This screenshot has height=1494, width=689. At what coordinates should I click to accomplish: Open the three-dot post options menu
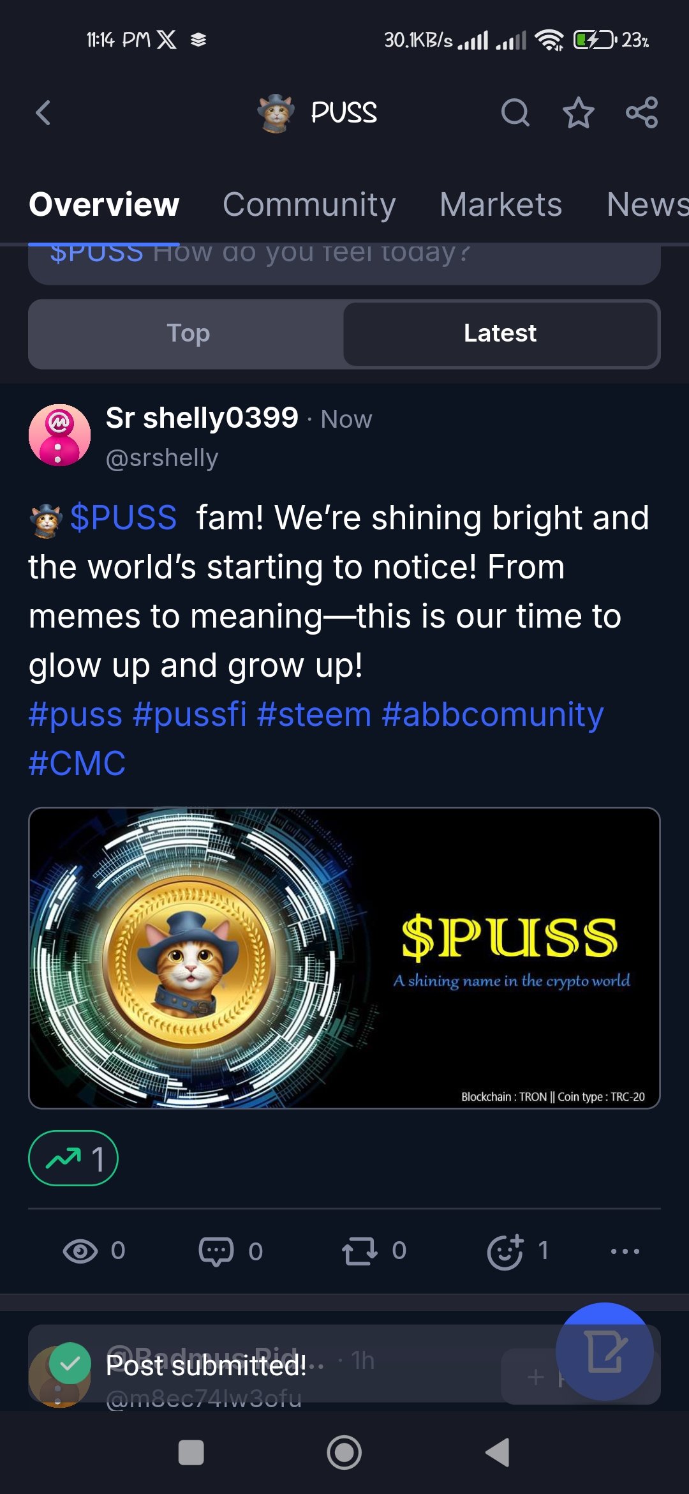[625, 1251]
